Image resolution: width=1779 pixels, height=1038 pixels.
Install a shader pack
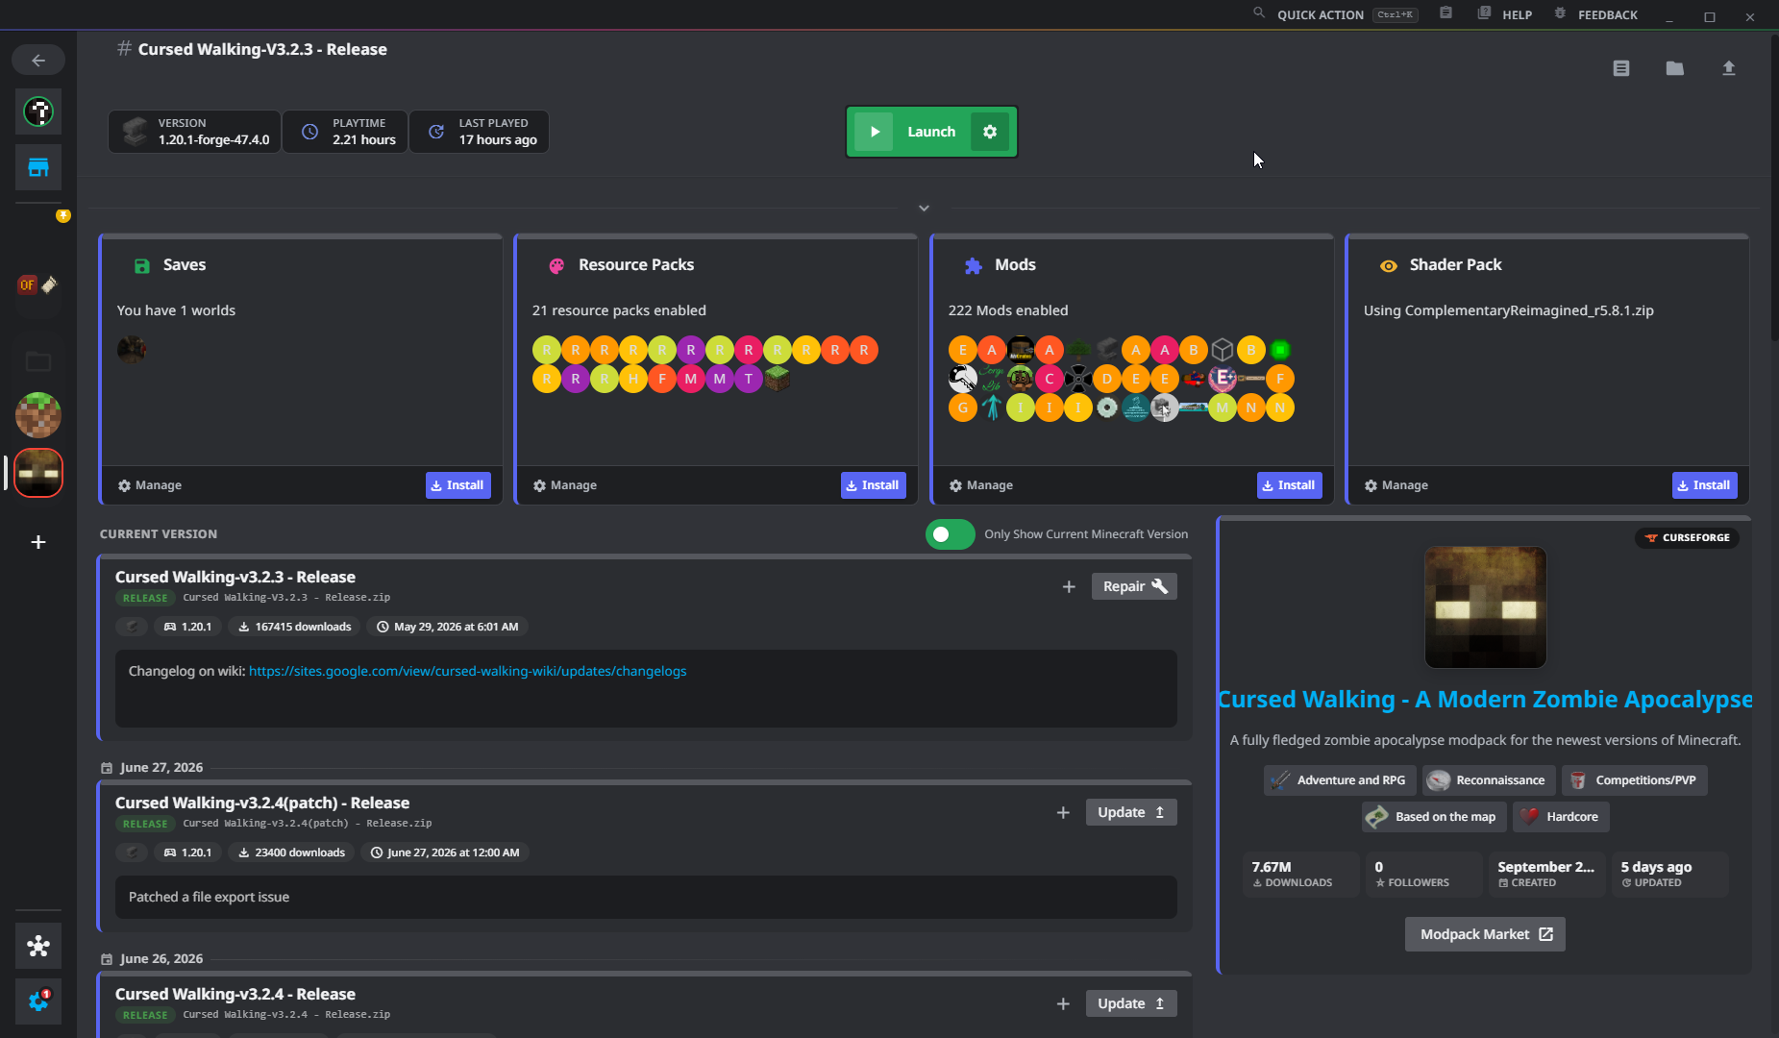click(1705, 485)
